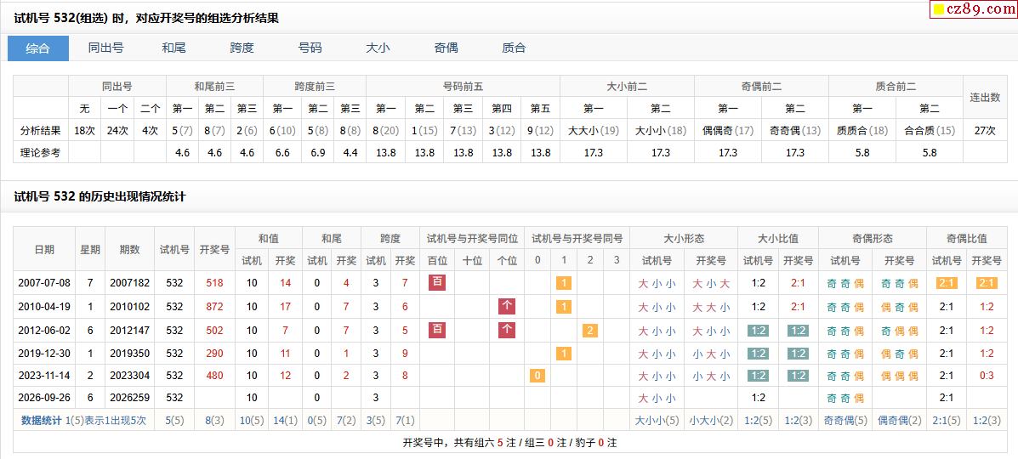Select the 综合 tab
Viewport: 1018px width, 459px height.
pyautogui.click(x=38, y=48)
